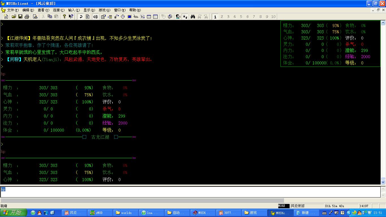This screenshot has height=217, width=386.
Task: Click the 【闲聊】天机老人 chat line
Action: pos(79,59)
